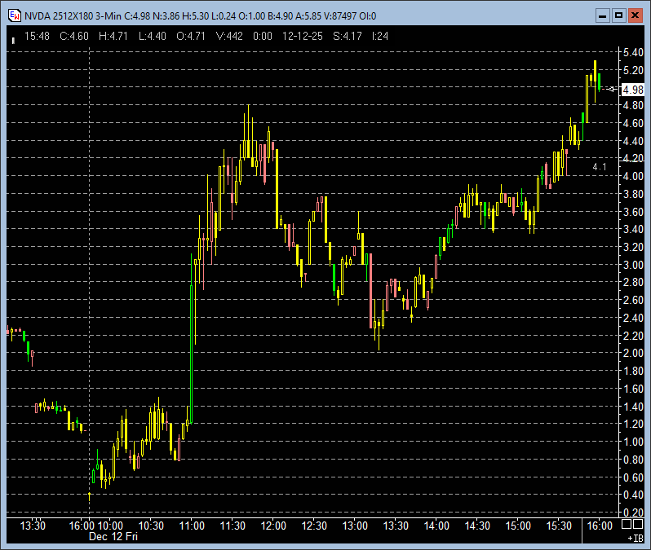Minimize the NVDA chart window

click(603, 15)
